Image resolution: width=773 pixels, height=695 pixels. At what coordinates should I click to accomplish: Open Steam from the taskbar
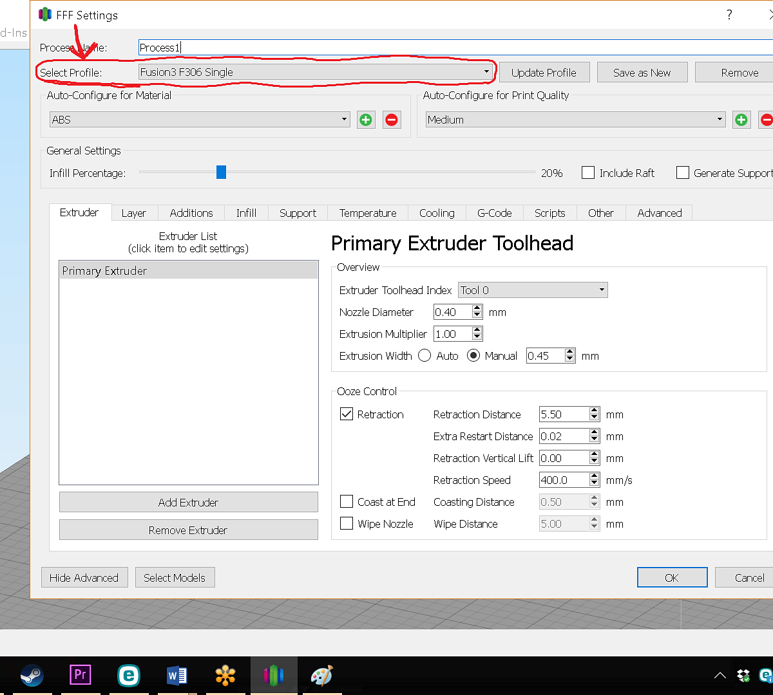[32, 676]
